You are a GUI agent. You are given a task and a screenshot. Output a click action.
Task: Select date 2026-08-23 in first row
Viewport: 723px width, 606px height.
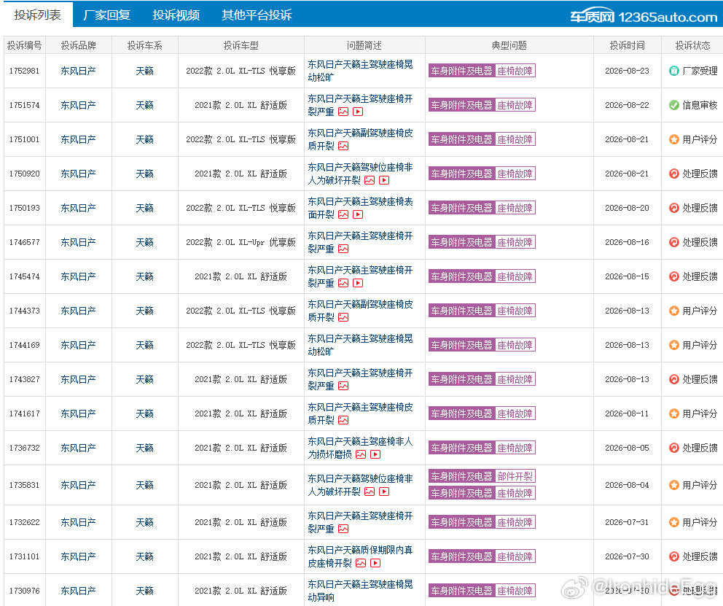(627, 71)
